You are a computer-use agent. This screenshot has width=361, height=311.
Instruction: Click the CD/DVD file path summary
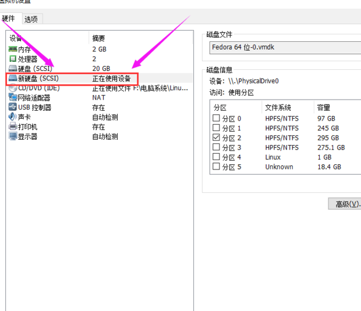coord(140,88)
